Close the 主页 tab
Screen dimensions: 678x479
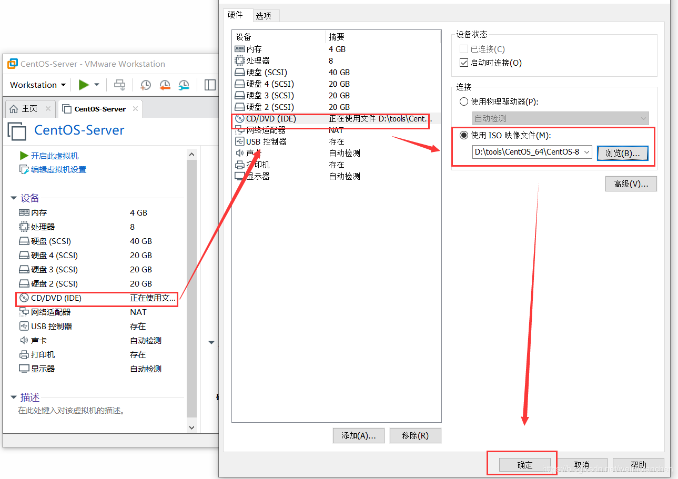point(48,109)
